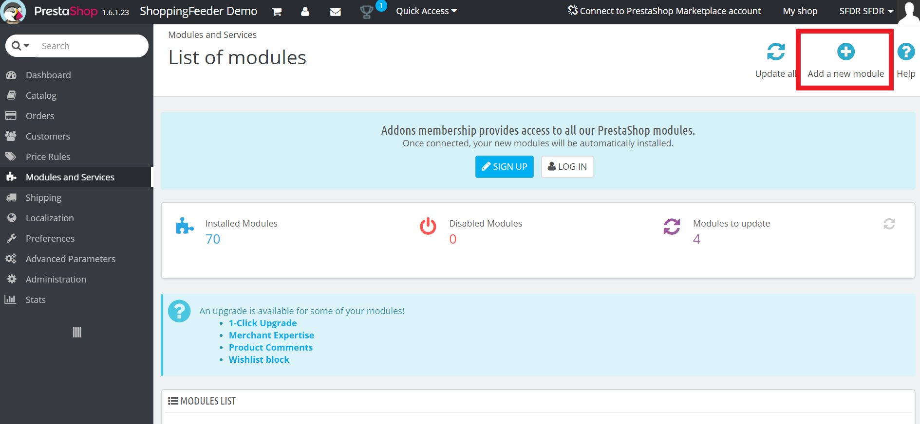Open the Product Comments link
920x424 pixels.
[x=271, y=347]
